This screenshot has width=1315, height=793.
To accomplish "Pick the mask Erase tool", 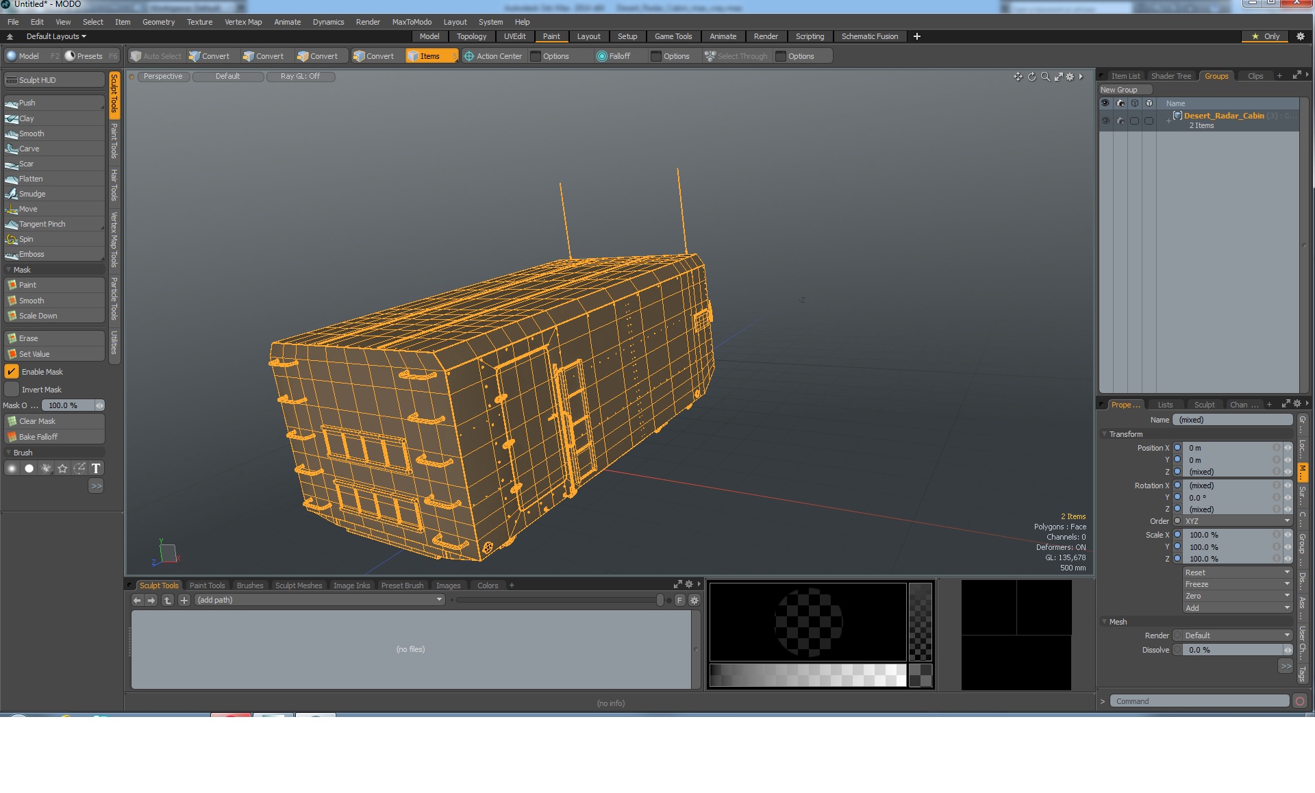I will 54,338.
